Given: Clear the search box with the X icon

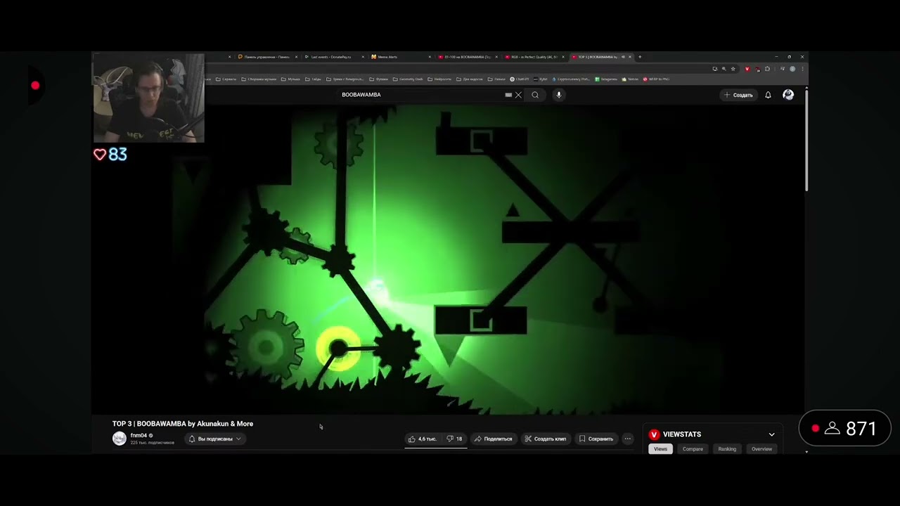Looking at the screenshot, I should (x=518, y=95).
